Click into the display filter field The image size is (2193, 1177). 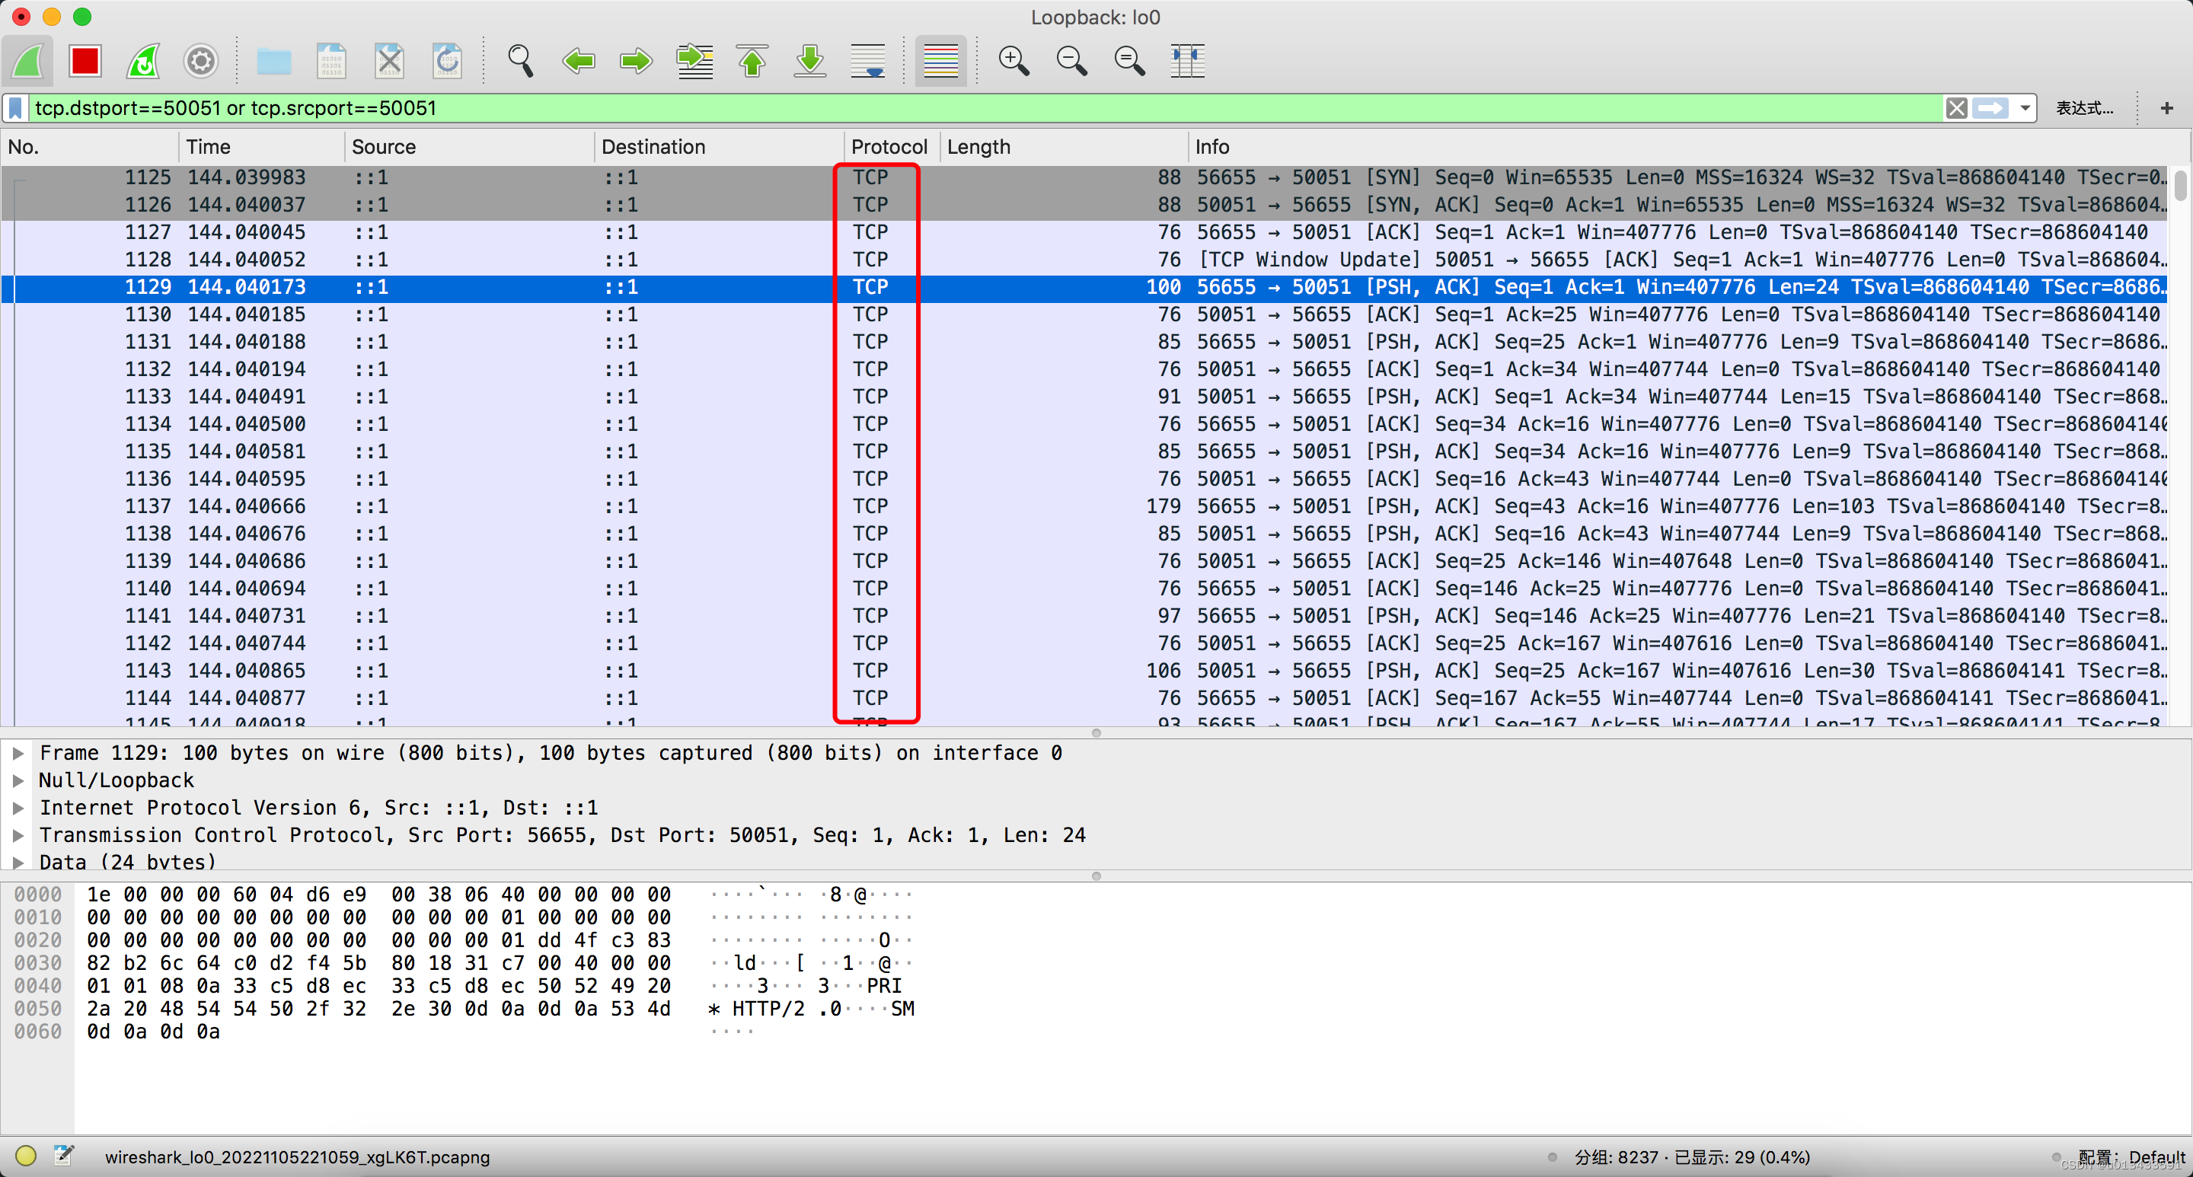988,108
